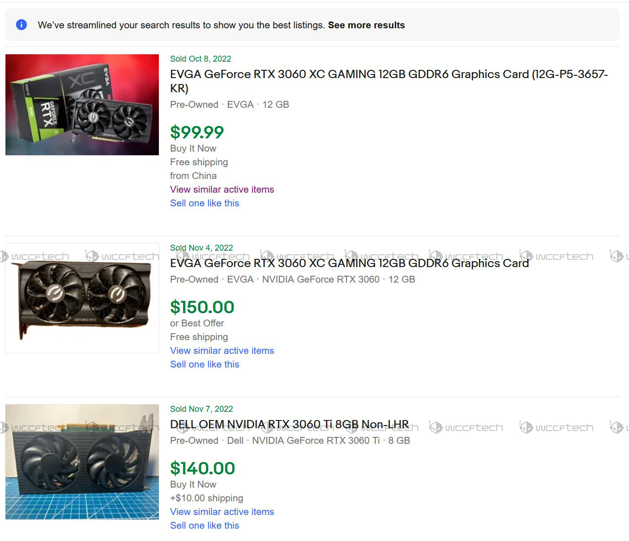629x541 pixels.
Task: Click the +$10.00 shipping text
Action: (x=206, y=498)
